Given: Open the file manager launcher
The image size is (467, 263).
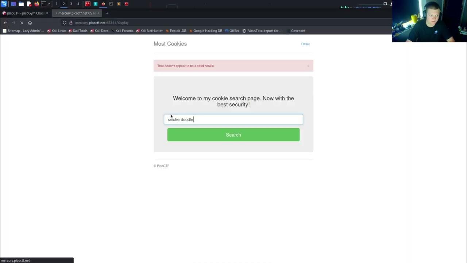Looking at the screenshot, I should click(21, 4).
